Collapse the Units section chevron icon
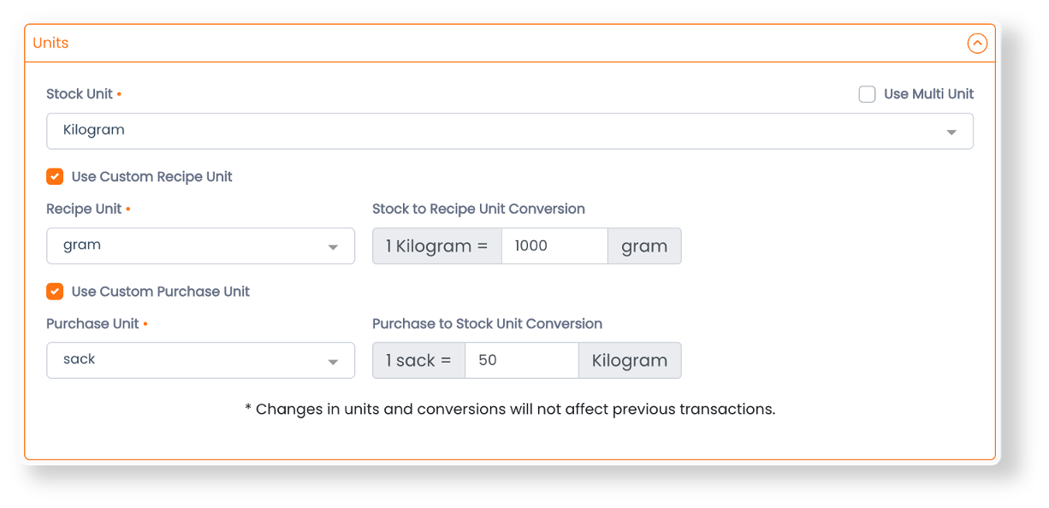 pyautogui.click(x=977, y=43)
